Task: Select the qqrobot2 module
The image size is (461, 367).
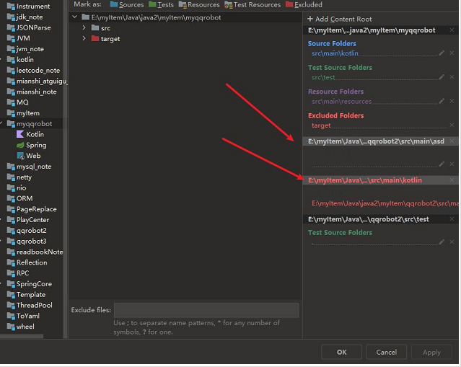Action: pos(27,231)
